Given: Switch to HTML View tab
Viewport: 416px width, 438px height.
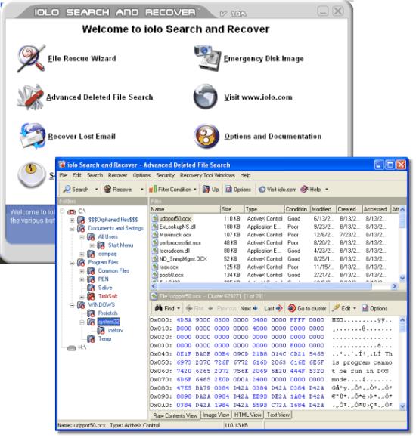Looking at the screenshot, I should (x=247, y=415).
